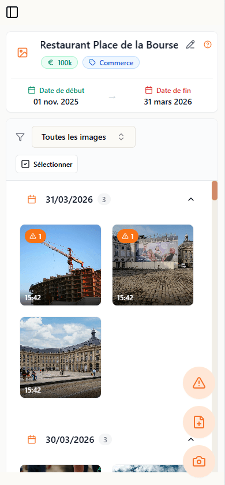
Task: Open the Place de la Bourse building photo
Action: point(61,357)
